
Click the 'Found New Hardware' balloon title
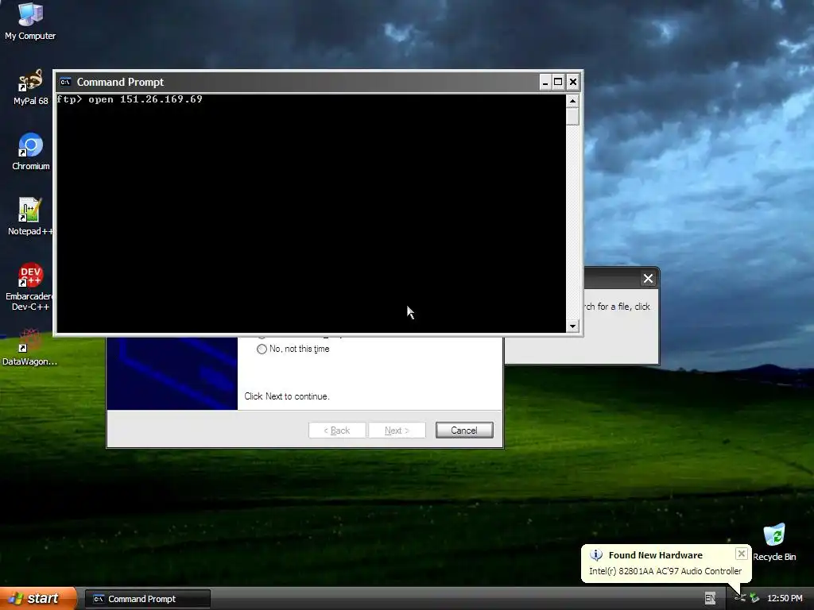pyautogui.click(x=655, y=555)
